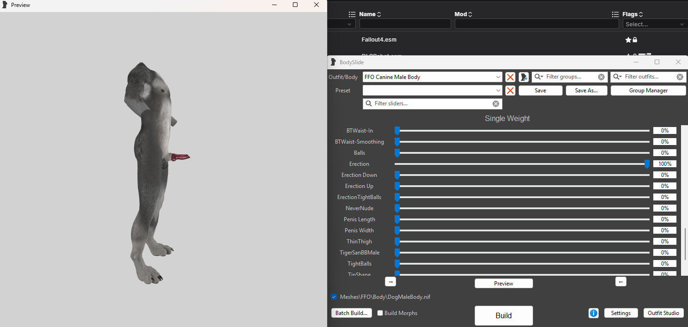This screenshot has width=688, height=327.
Task: Enable the Build Morphs checkbox
Action: pyautogui.click(x=380, y=313)
